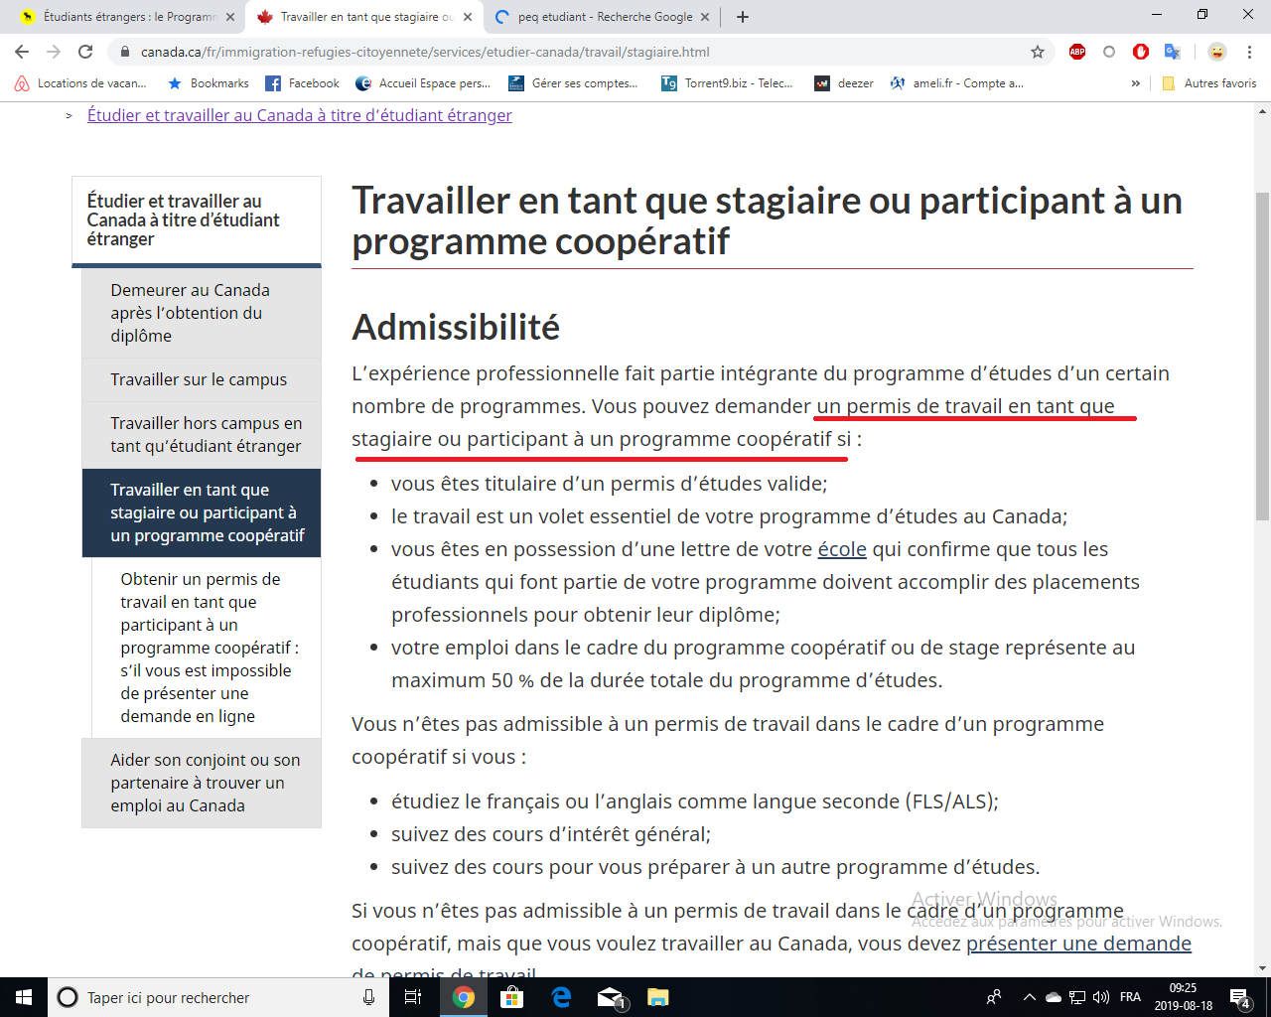Click the scrollbar down arrow
1271x1017 pixels.
(1262, 968)
